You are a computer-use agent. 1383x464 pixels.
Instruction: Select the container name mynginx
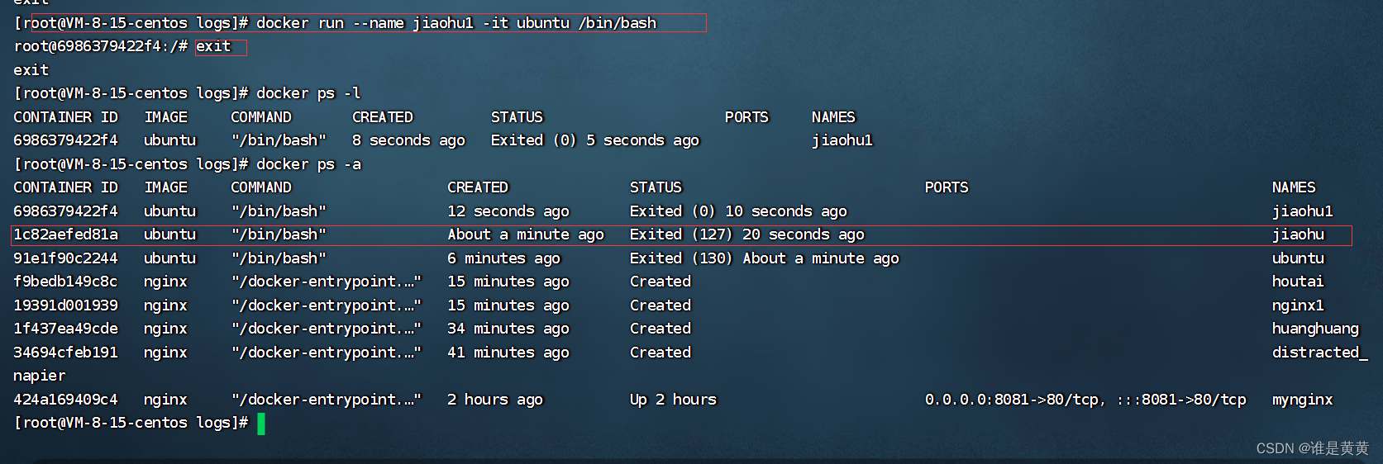click(x=1302, y=400)
